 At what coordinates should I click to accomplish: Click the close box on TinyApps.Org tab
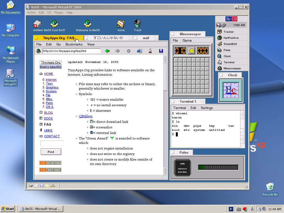click(x=36, y=38)
